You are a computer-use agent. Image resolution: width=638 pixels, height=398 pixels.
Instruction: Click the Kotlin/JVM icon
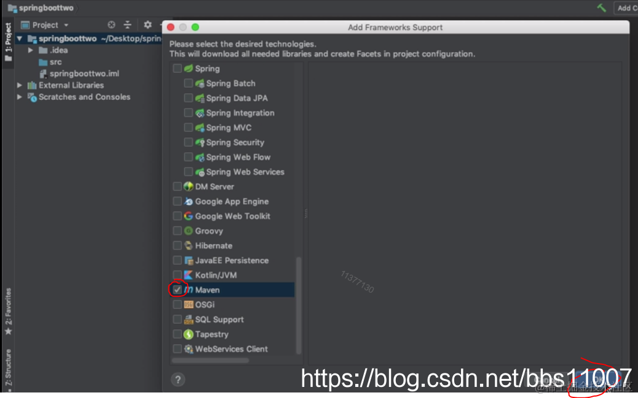(189, 275)
